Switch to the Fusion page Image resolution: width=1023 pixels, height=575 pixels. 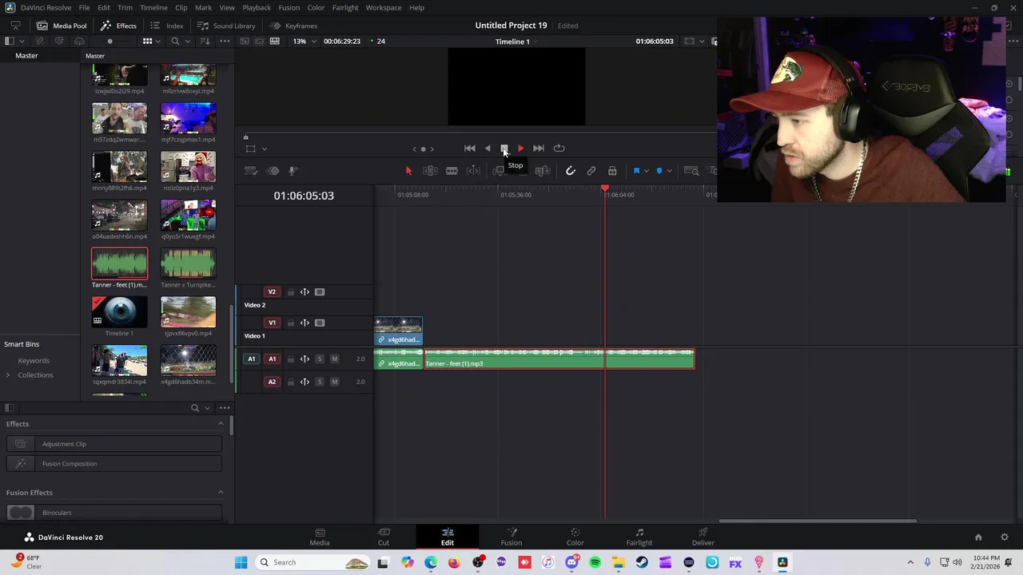tap(511, 537)
